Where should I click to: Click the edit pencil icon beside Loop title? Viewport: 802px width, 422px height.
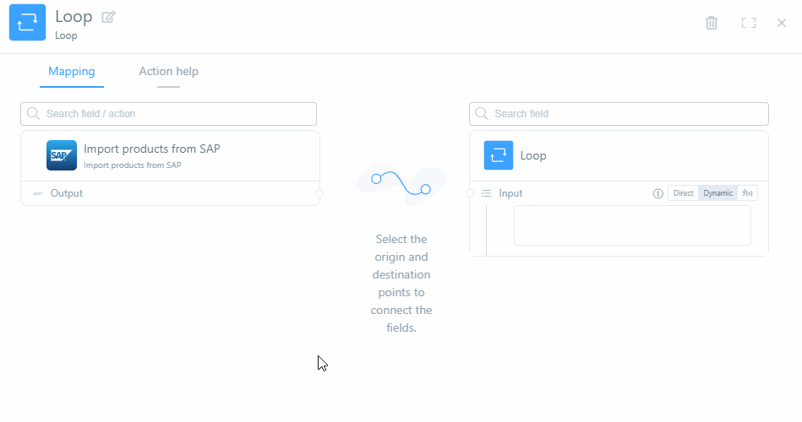[108, 17]
